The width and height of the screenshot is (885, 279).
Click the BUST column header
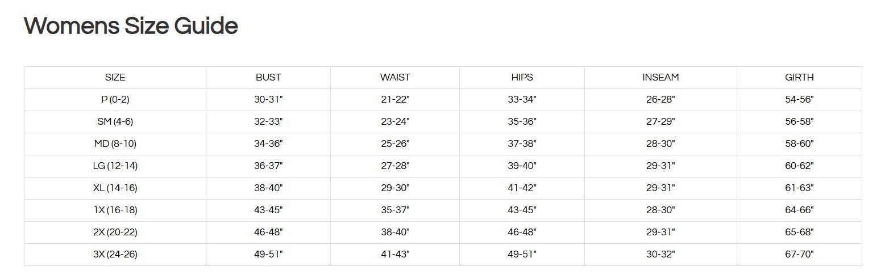pos(268,78)
